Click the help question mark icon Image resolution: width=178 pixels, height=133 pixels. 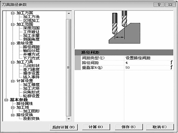pyautogui.click(x=159, y=5)
